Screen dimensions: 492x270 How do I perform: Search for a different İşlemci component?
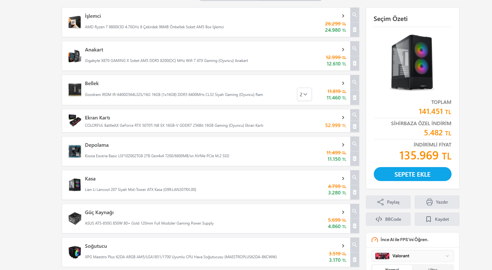point(355,15)
